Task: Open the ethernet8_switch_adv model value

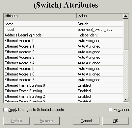Action: [x=100, y=30]
